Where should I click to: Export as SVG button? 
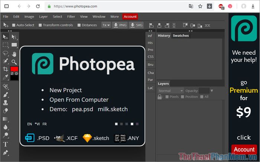point(136,25)
